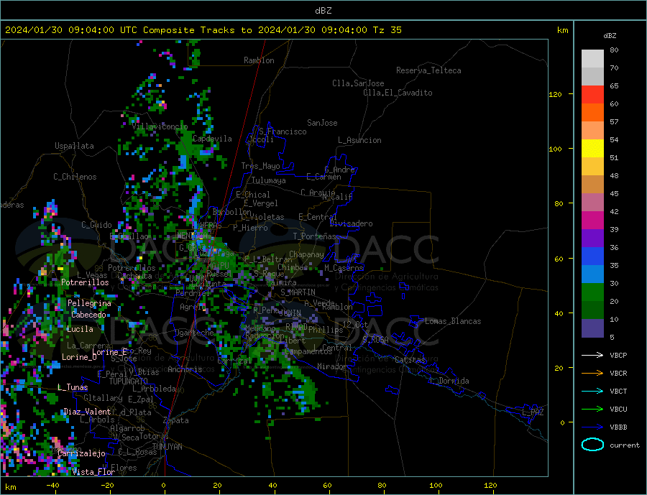The height and width of the screenshot is (495, 647).
Task: Click the -40 km tick on bottom axis
Action: tap(52, 486)
